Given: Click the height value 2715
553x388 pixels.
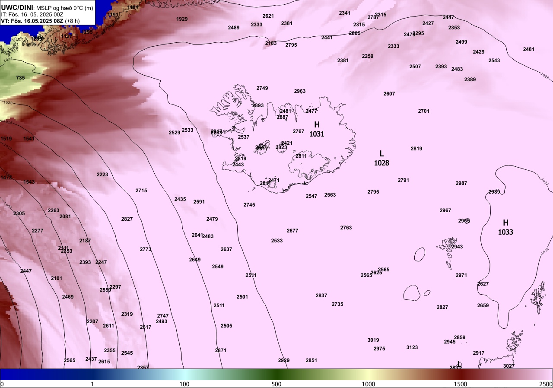Looking at the screenshot, I should click(141, 191).
